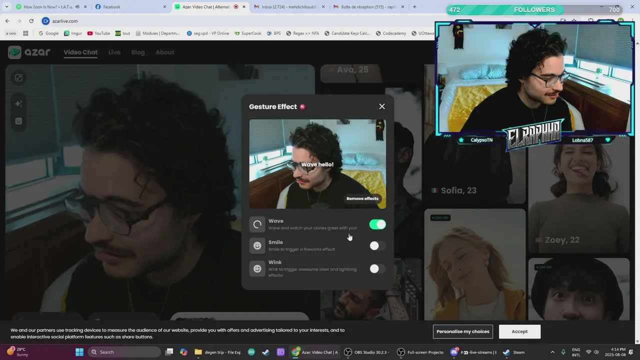Click the Remove effects button

(362, 198)
